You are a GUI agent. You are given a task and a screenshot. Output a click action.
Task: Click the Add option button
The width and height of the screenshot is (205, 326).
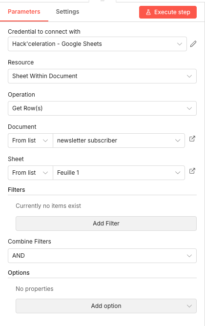coord(106,306)
